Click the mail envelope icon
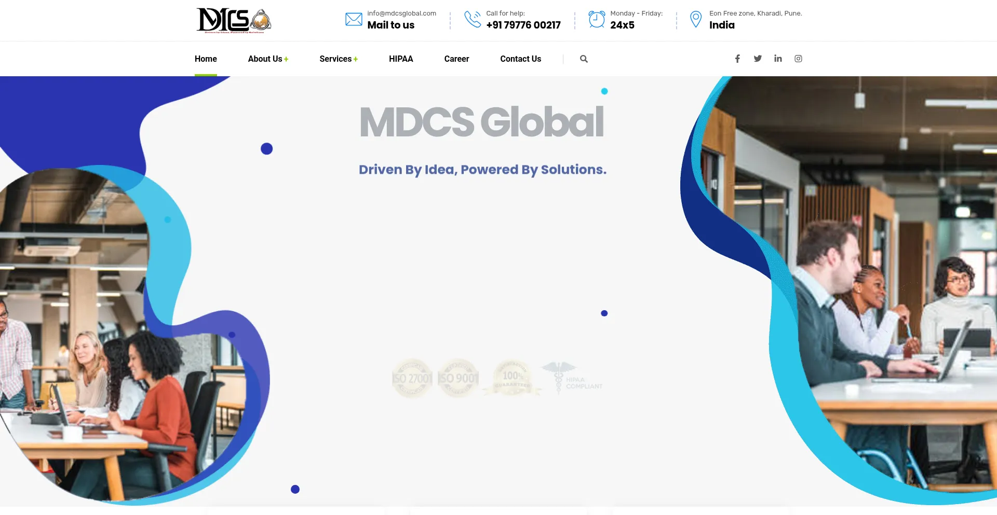The width and height of the screenshot is (997, 515). (354, 20)
